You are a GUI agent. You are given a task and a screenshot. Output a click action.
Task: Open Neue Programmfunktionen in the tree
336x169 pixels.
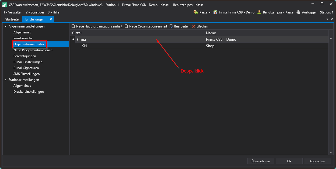tap(33, 50)
